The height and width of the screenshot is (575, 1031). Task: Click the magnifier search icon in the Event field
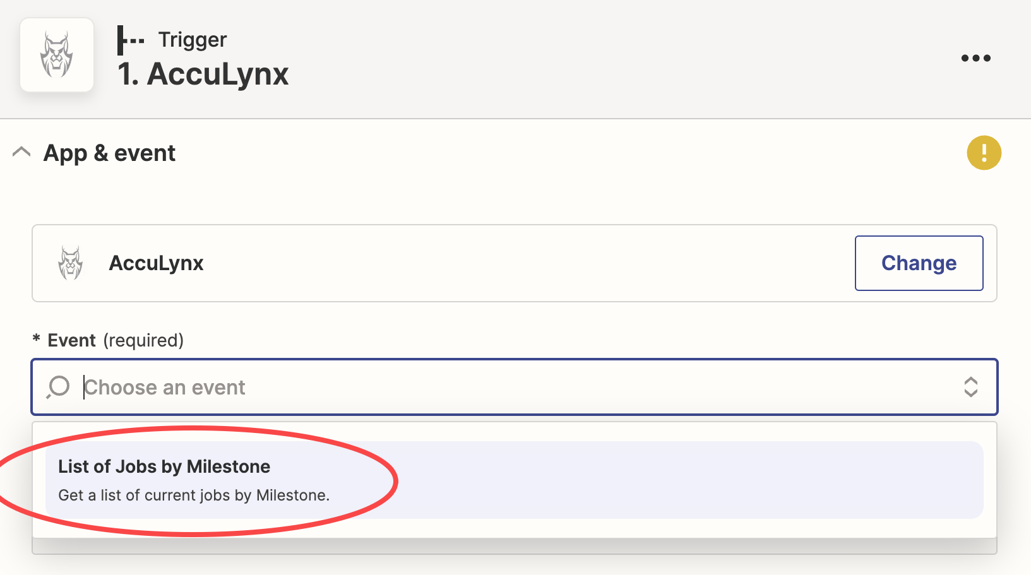coord(58,387)
